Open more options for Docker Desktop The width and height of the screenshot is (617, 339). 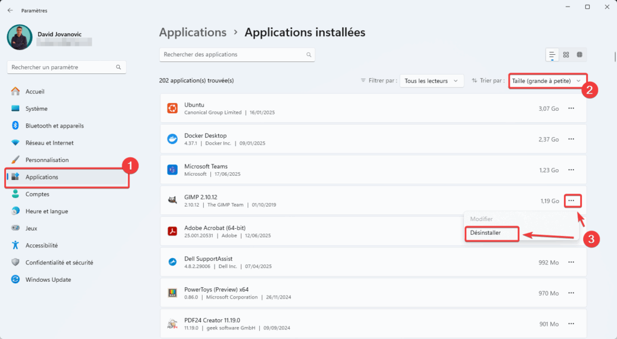click(571, 139)
